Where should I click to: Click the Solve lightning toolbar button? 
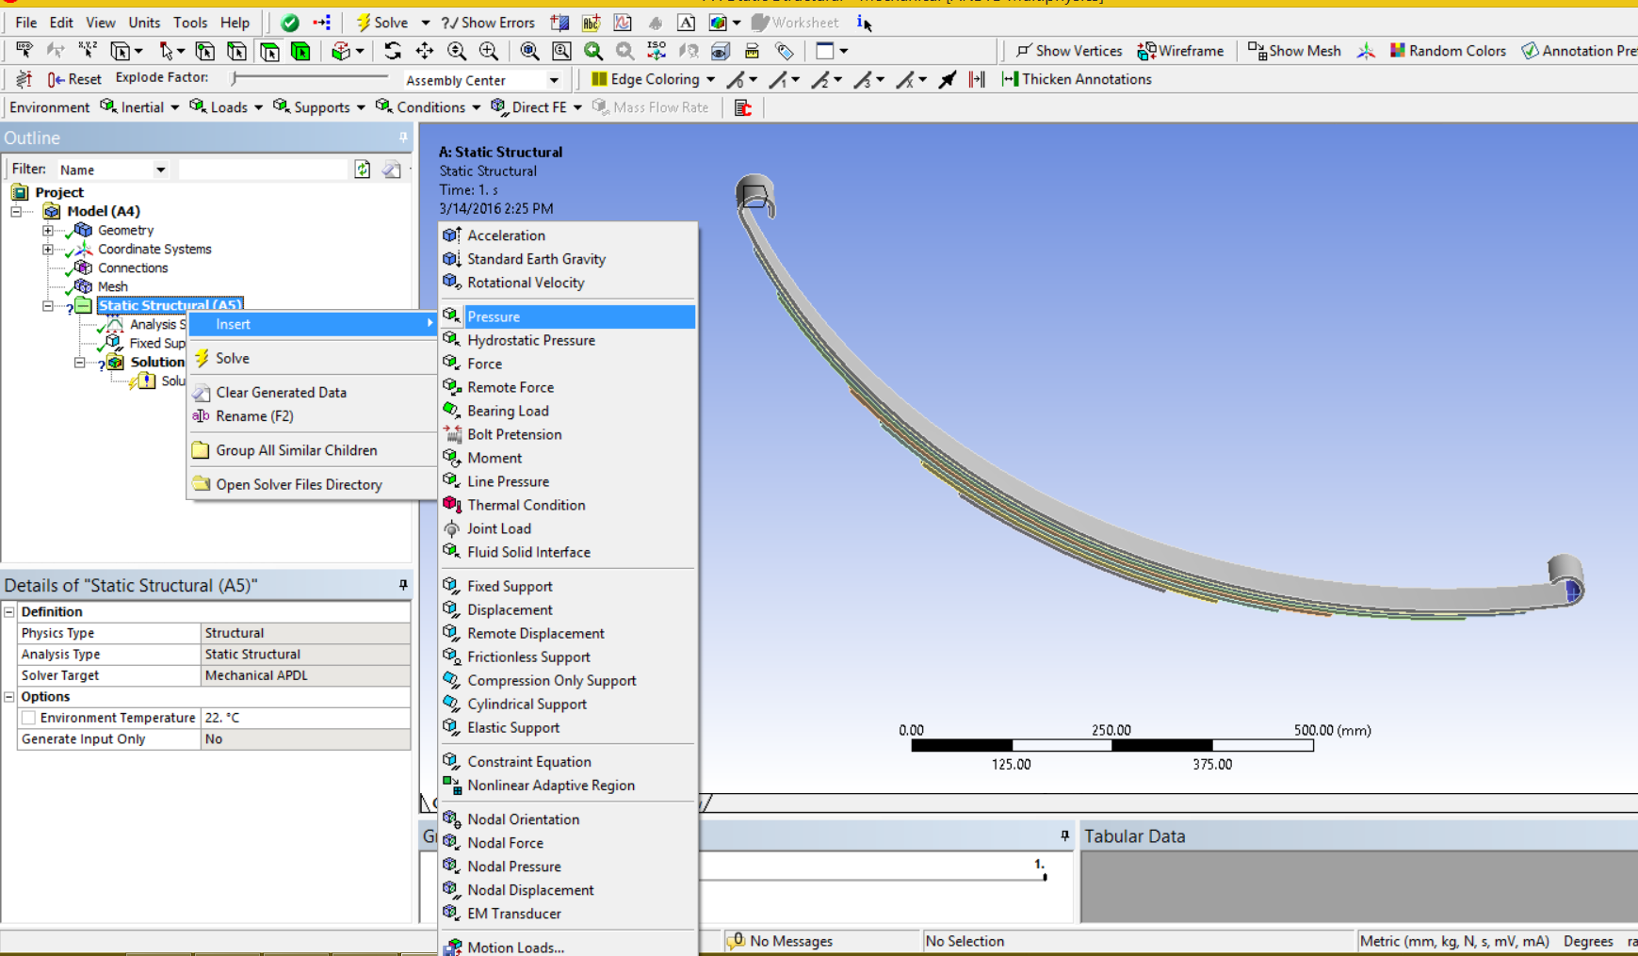381,23
